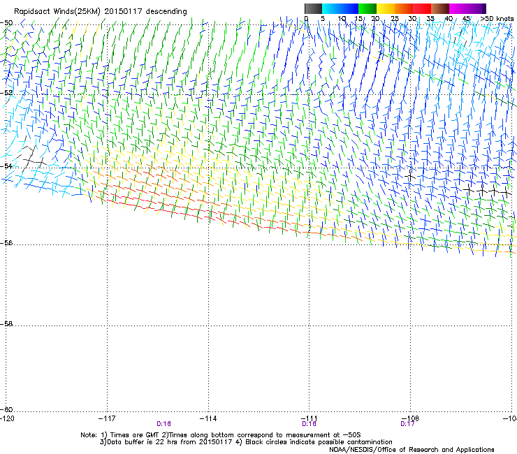Click the "Data buffer is 22 hrs" note
The image size is (517, 454).
142,442
